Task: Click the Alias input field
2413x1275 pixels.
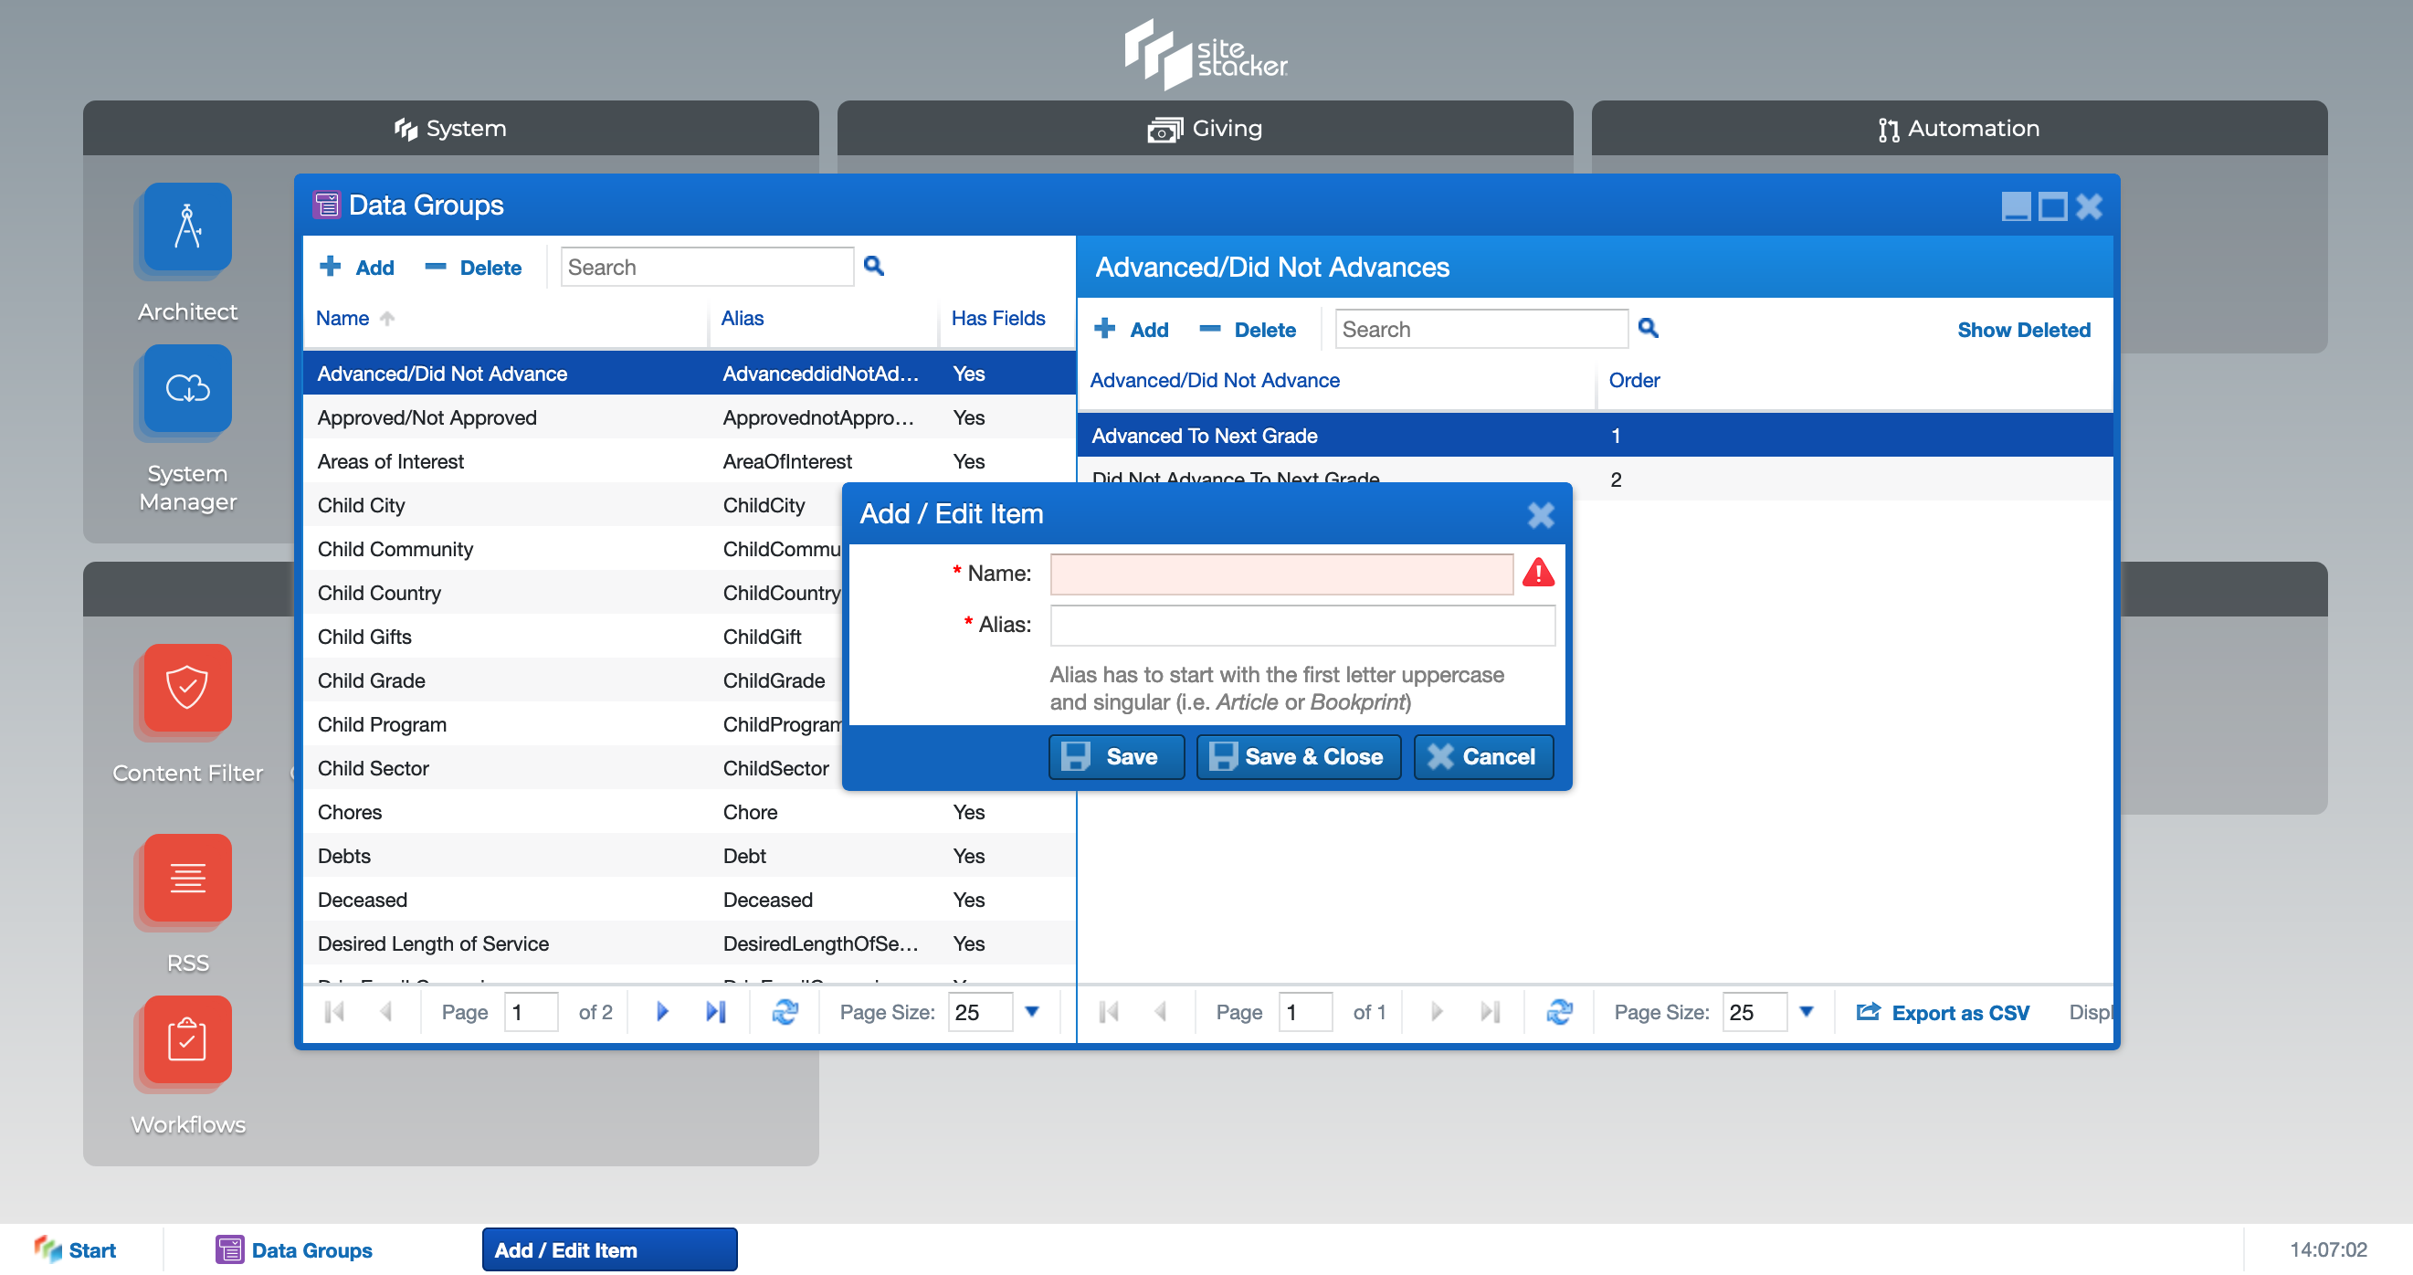Action: pos(1301,625)
